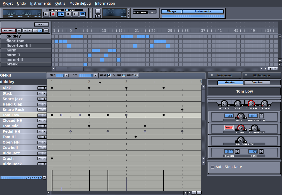282x195 pixels.
Task: Click the CLEAR song button
Action: click(9, 31)
